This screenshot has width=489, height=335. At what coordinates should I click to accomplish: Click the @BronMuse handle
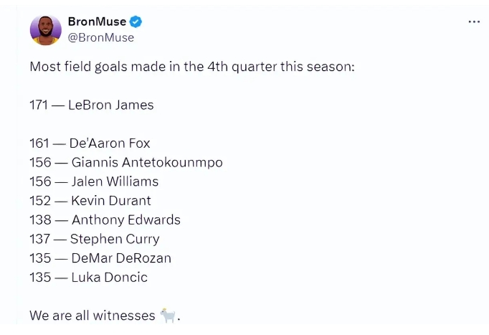(x=101, y=37)
